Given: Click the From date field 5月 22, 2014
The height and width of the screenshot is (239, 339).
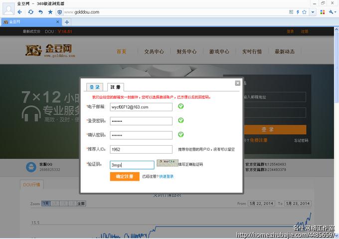Looking at the screenshot, I should [261, 204].
